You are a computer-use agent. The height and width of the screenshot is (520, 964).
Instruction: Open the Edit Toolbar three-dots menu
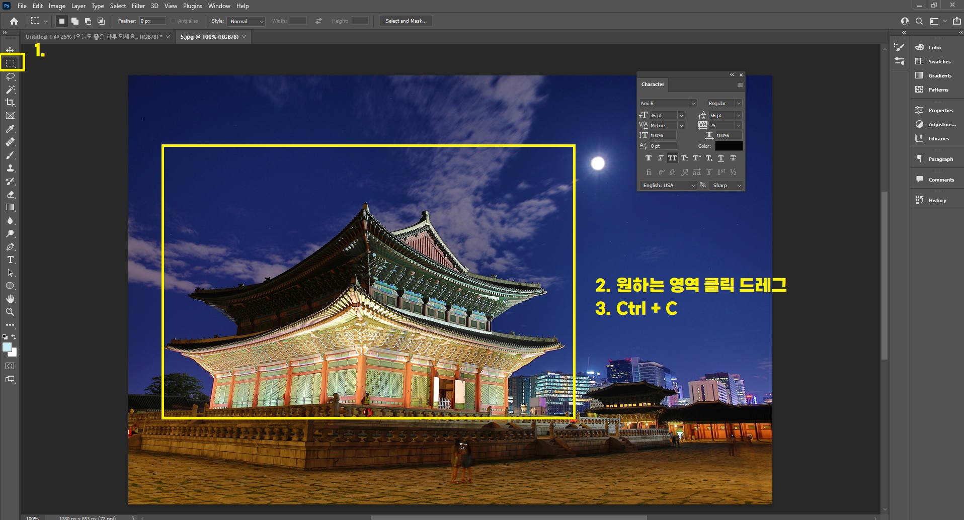point(10,325)
